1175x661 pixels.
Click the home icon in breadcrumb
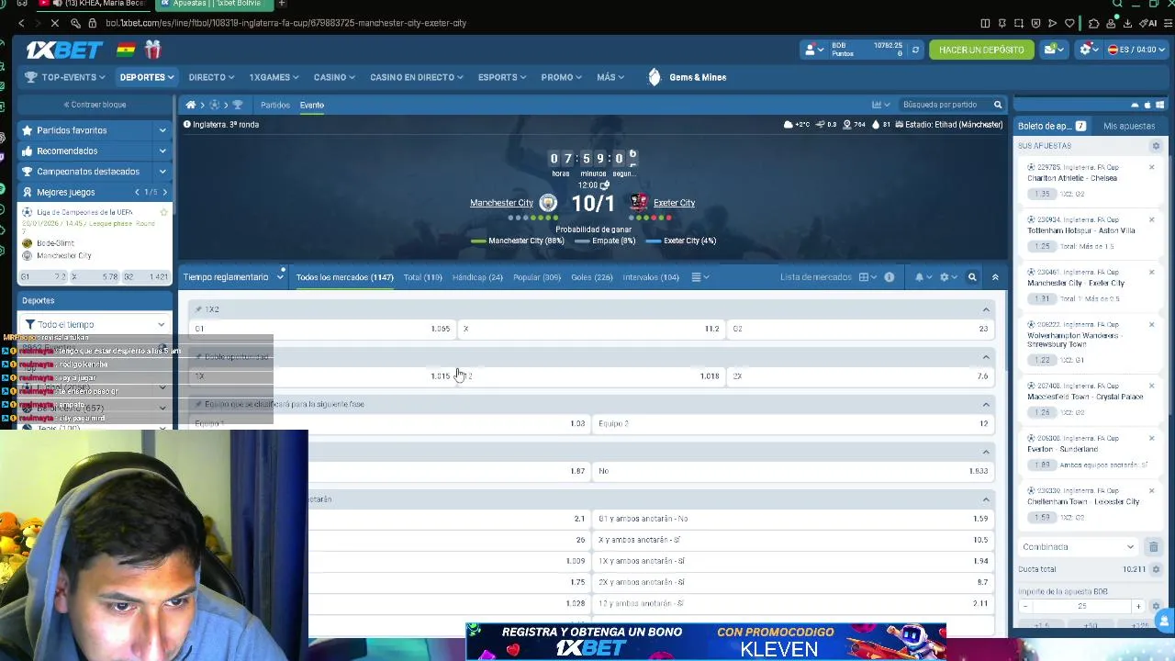(x=191, y=105)
